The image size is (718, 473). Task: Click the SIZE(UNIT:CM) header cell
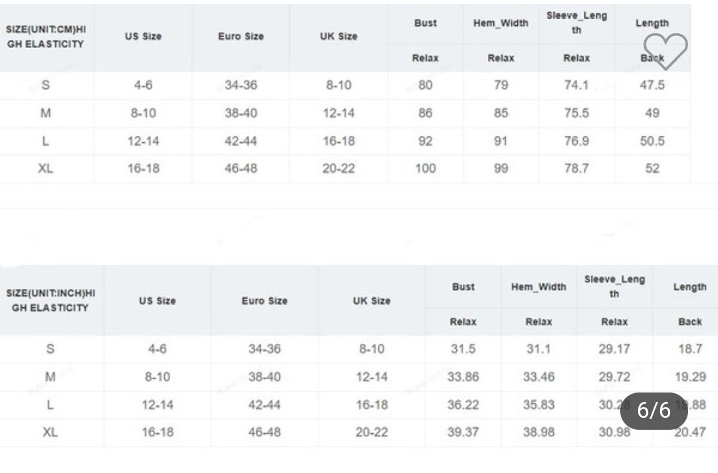[x=46, y=37]
